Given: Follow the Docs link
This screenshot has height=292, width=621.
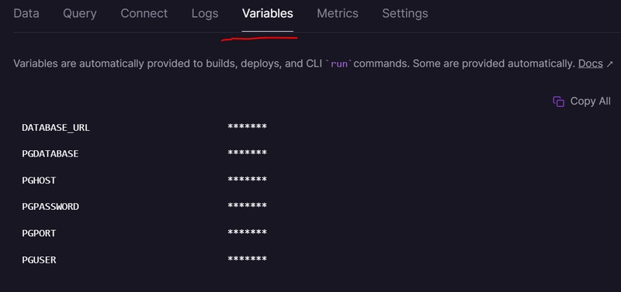Looking at the screenshot, I should pos(591,64).
